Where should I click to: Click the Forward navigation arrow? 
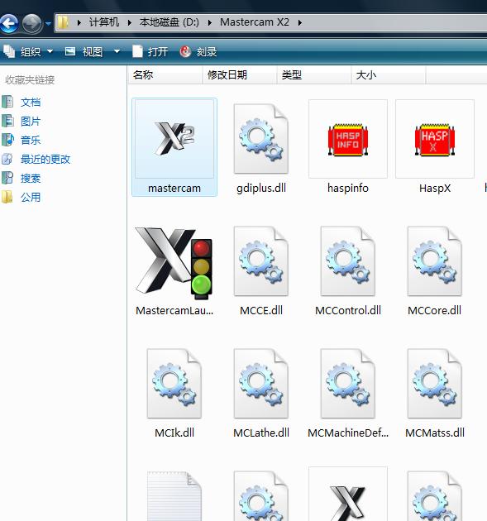(x=32, y=23)
